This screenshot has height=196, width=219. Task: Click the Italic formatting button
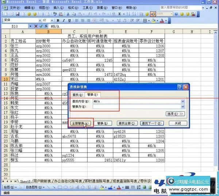tap(64, 20)
